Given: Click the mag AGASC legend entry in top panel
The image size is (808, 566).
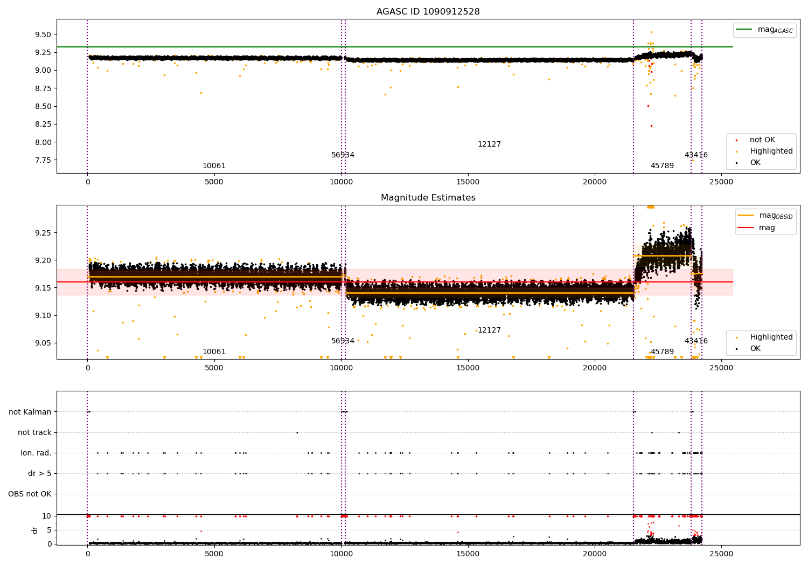Looking at the screenshot, I should pos(764,30).
